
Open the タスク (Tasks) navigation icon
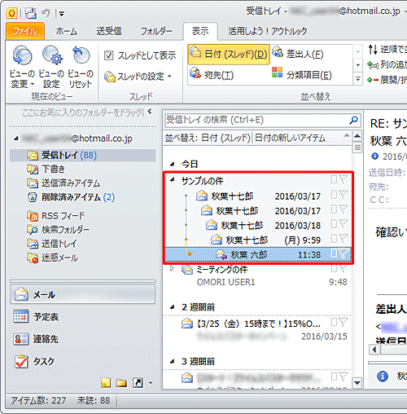(21, 361)
